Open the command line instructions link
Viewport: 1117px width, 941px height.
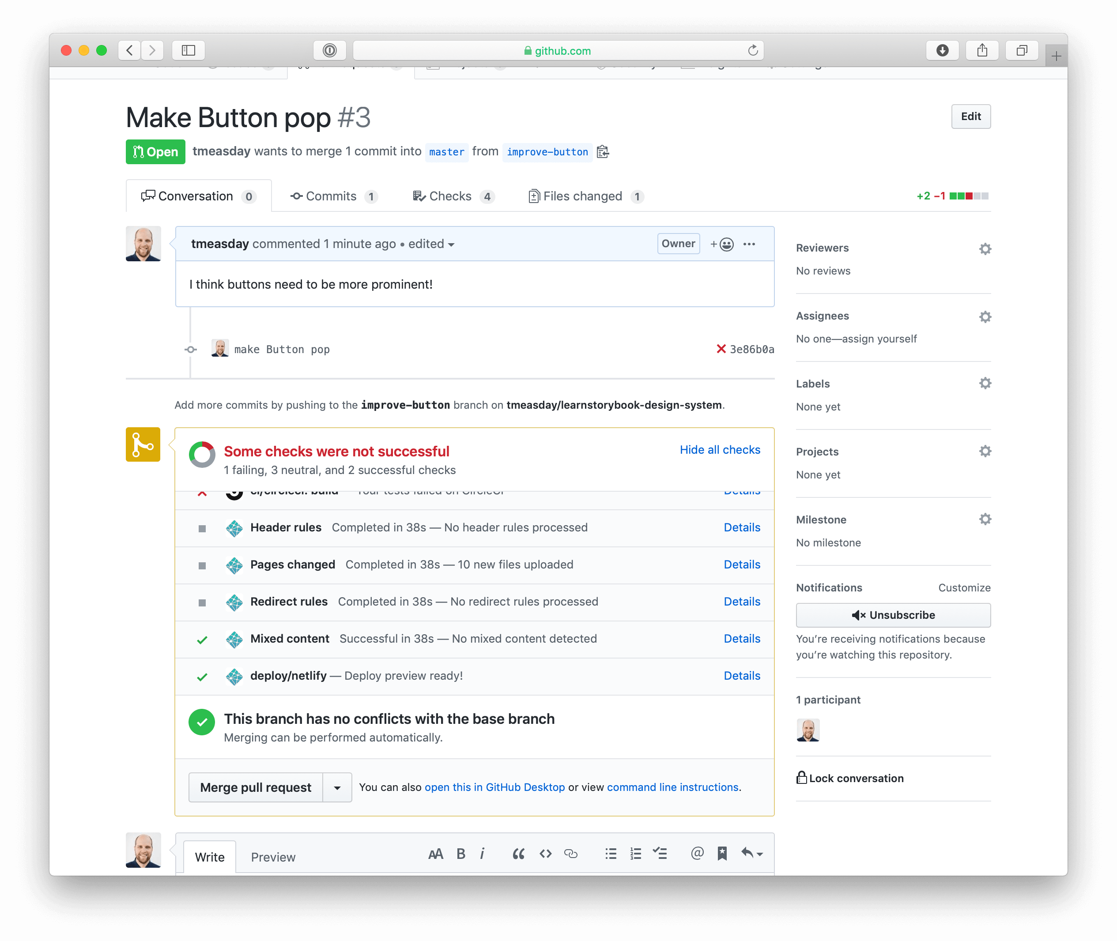673,787
